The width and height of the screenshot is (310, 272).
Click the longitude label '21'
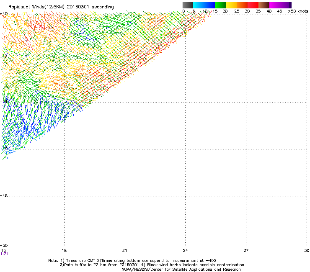[x=124, y=251]
